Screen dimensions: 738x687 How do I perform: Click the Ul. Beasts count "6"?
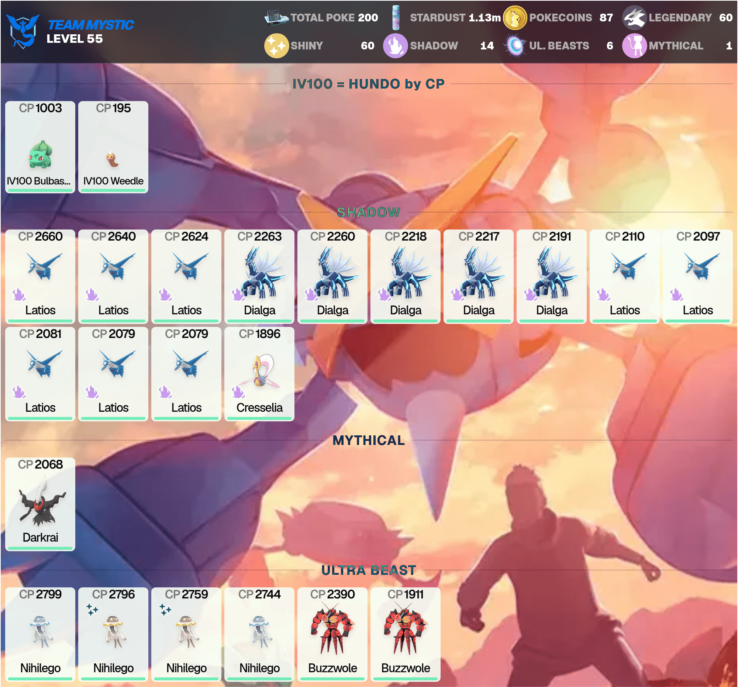tap(610, 46)
